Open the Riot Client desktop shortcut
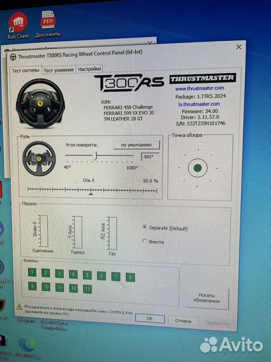Screen dimensions: 271x362 point(18,26)
